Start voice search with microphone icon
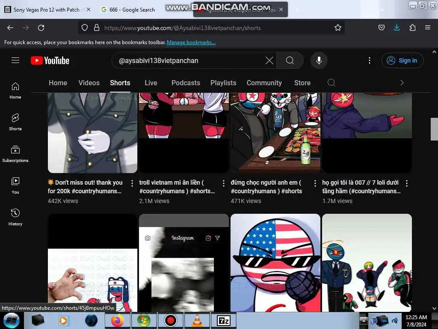Image resolution: width=438 pixels, height=329 pixels. 319,60
